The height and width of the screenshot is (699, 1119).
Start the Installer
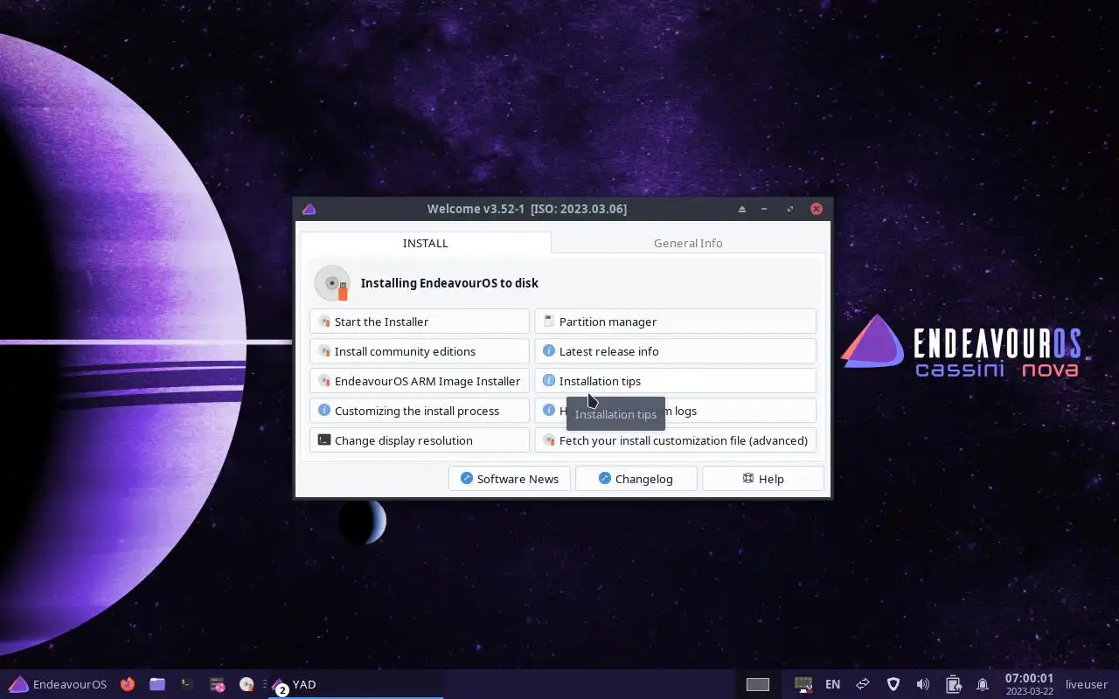(420, 322)
